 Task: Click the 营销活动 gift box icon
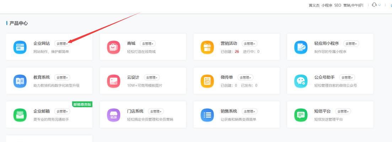coord(207,47)
